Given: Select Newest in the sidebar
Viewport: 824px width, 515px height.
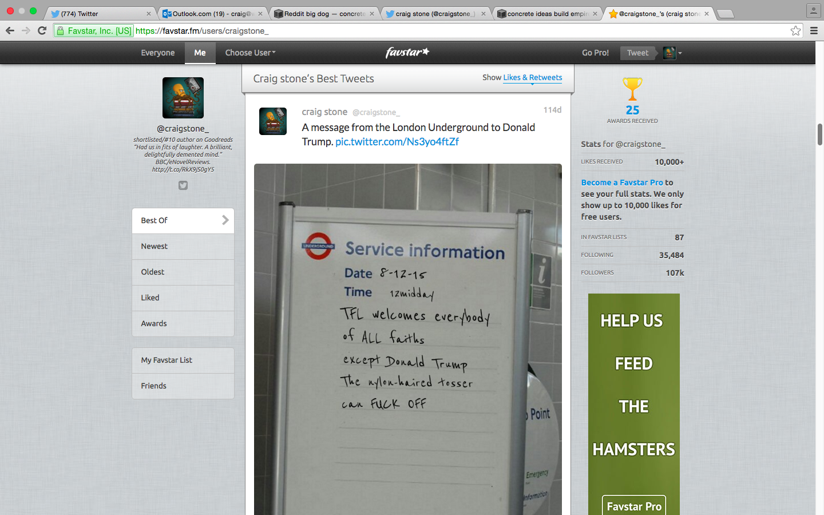Looking at the screenshot, I should click(183, 246).
